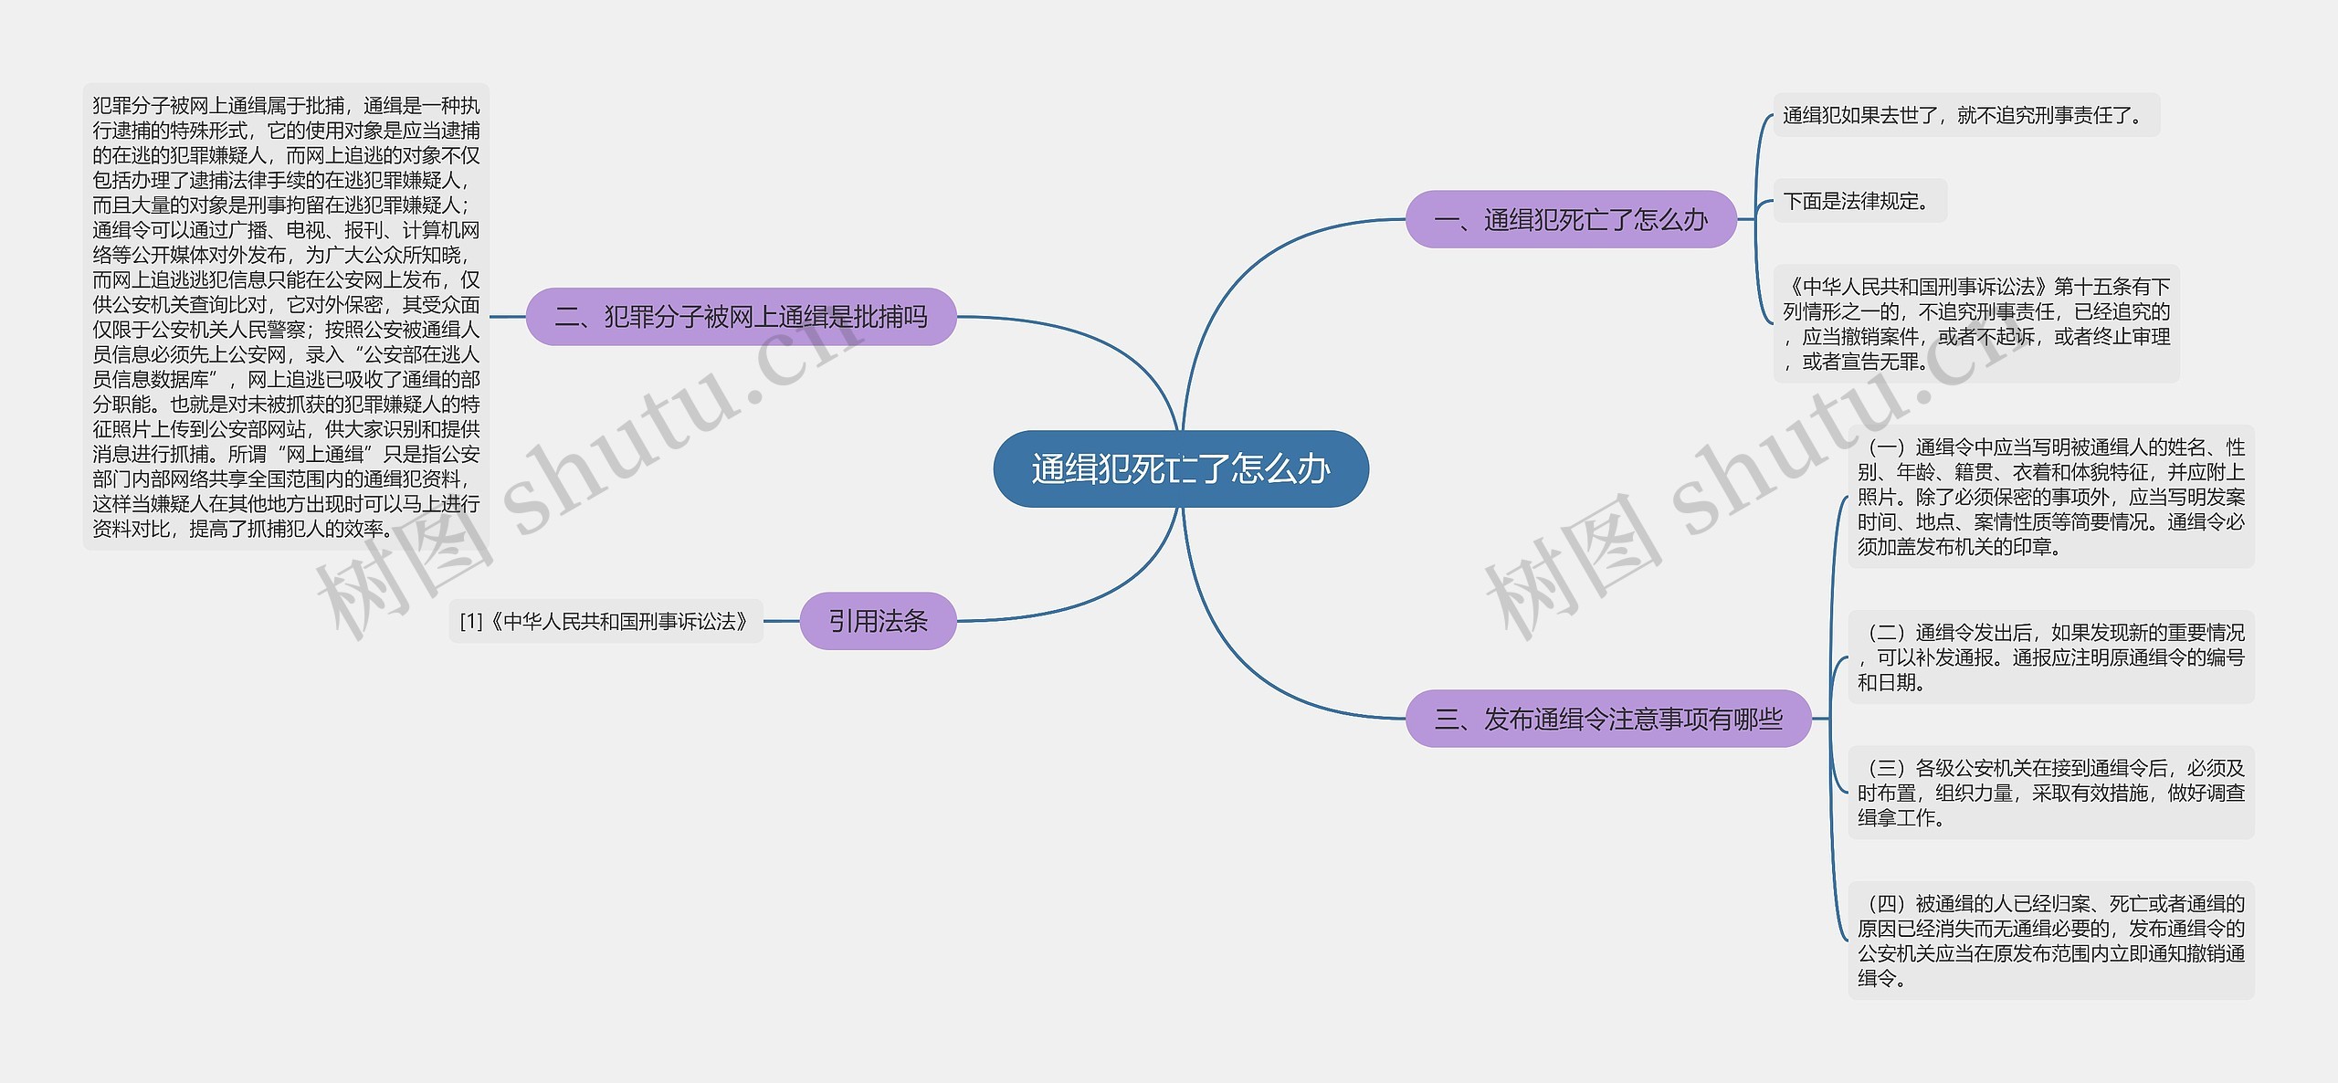The image size is (2338, 1083).
Task: Select the (四) 被通缉的人已经归案 note
Action: [2050, 940]
